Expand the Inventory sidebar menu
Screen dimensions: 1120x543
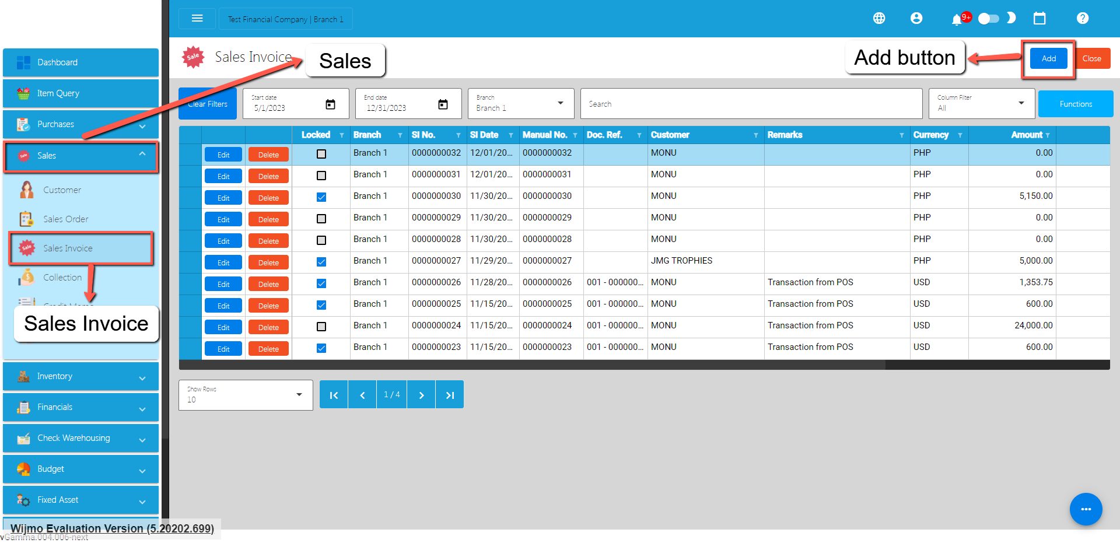[80, 376]
